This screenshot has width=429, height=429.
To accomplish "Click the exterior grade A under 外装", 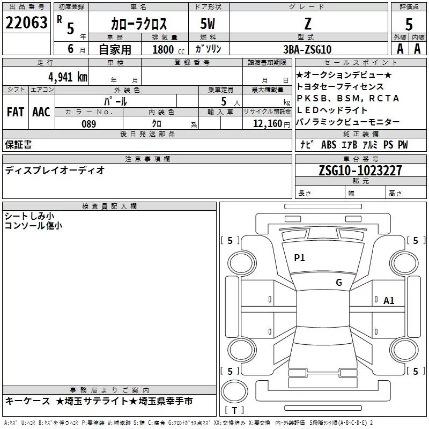I will (400, 49).
